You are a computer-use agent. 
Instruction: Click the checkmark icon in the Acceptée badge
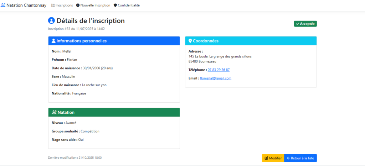(x=298, y=24)
